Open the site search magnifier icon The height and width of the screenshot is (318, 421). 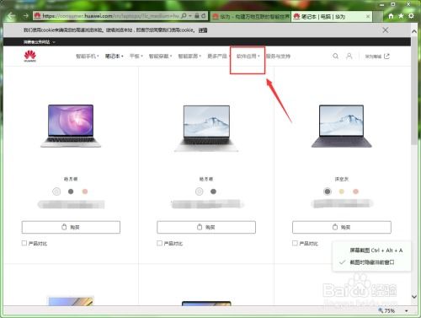point(335,57)
